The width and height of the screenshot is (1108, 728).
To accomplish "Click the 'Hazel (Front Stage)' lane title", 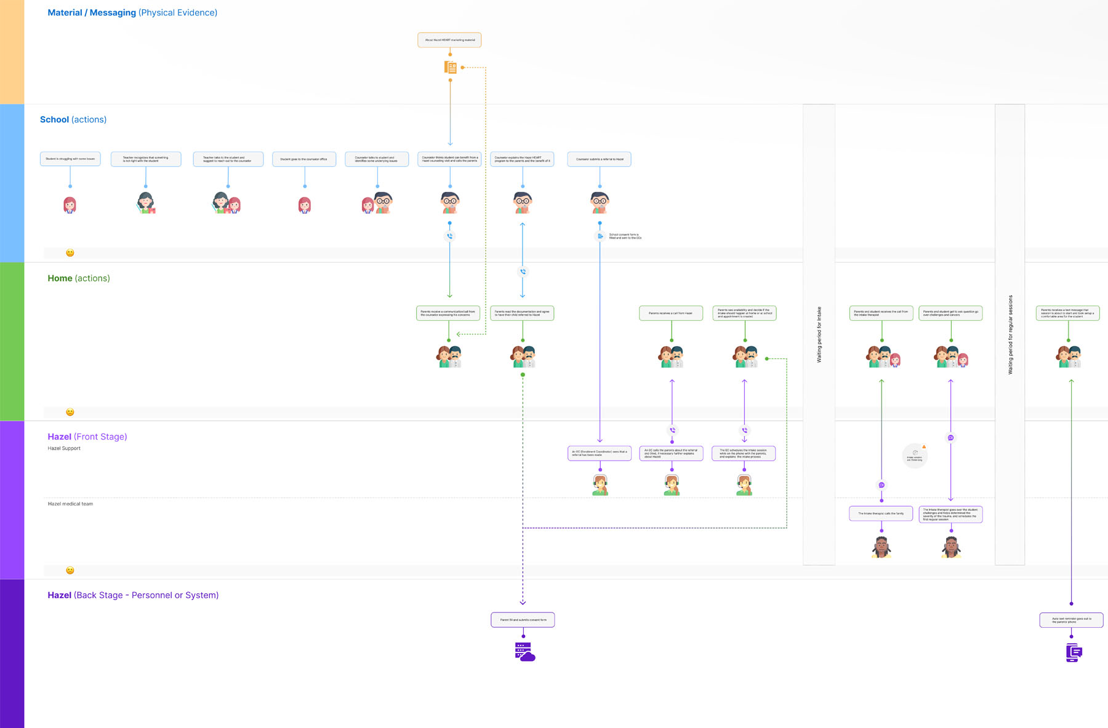I will pos(87,437).
